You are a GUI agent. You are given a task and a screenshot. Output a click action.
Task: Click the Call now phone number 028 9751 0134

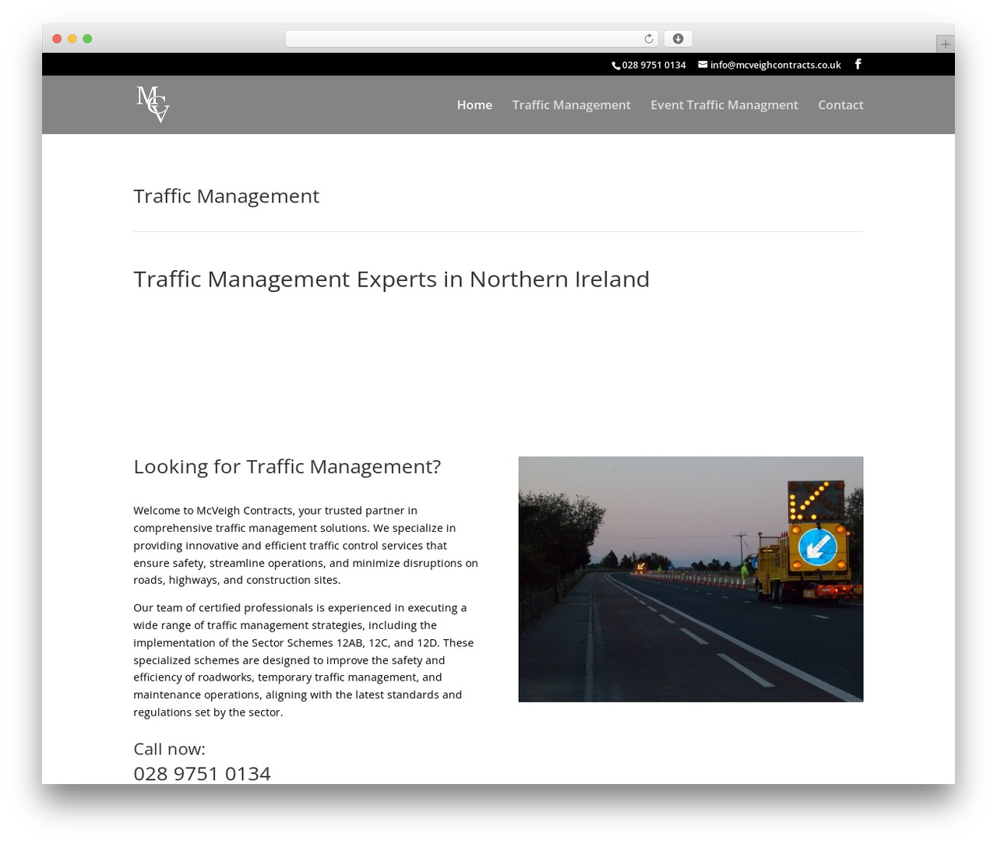202,773
